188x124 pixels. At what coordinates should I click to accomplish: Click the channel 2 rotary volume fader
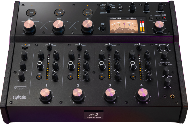(x=77, y=93)
